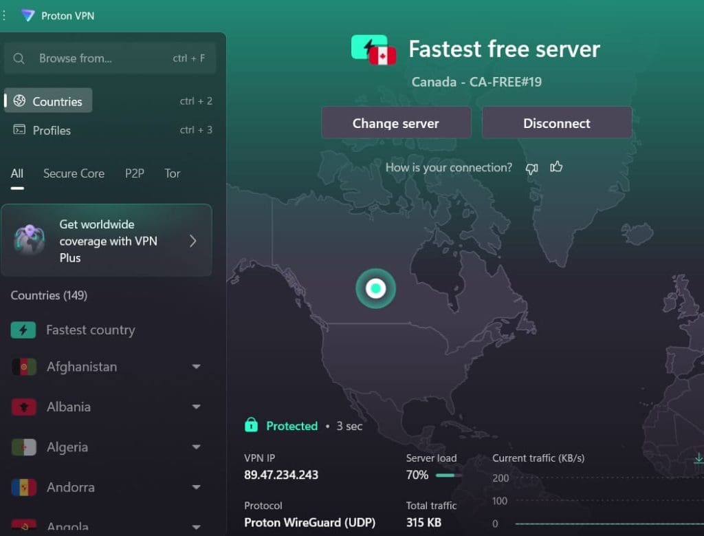This screenshot has height=536, width=704.
Task: Click the Server load 70% bar
Action: click(x=448, y=475)
